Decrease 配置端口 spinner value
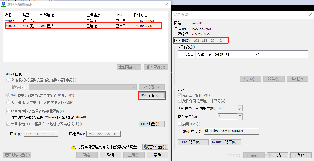 (240, 118)
